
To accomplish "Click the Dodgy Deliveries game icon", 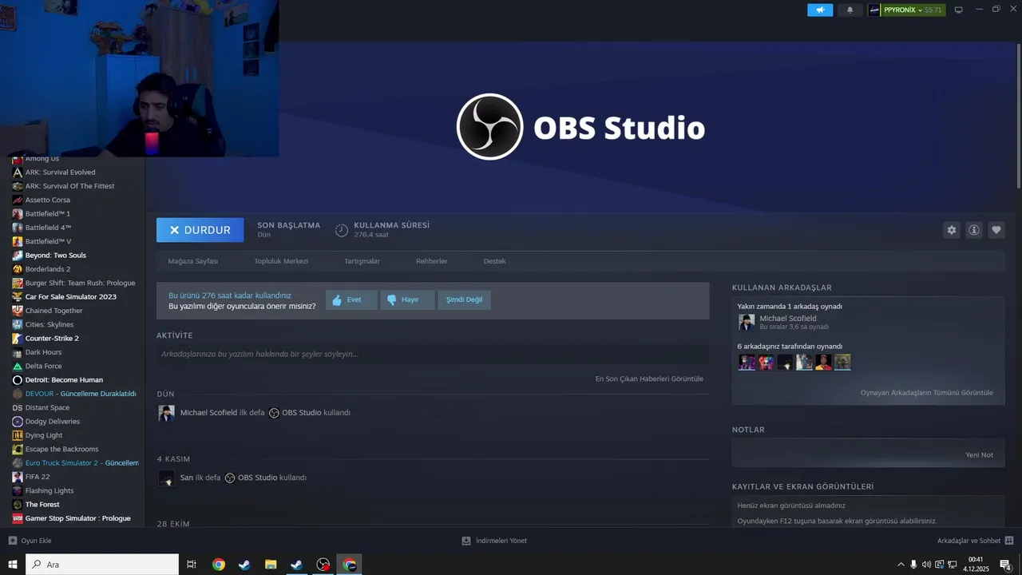I will tap(18, 422).
